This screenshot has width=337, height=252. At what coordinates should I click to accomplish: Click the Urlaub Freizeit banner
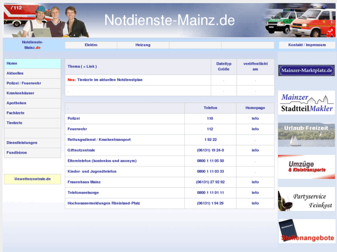click(x=306, y=135)
